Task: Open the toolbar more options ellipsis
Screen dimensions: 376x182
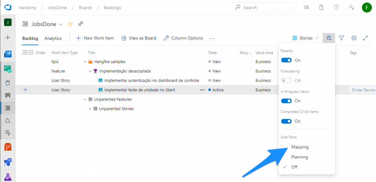Action: [x=212, y=38]
